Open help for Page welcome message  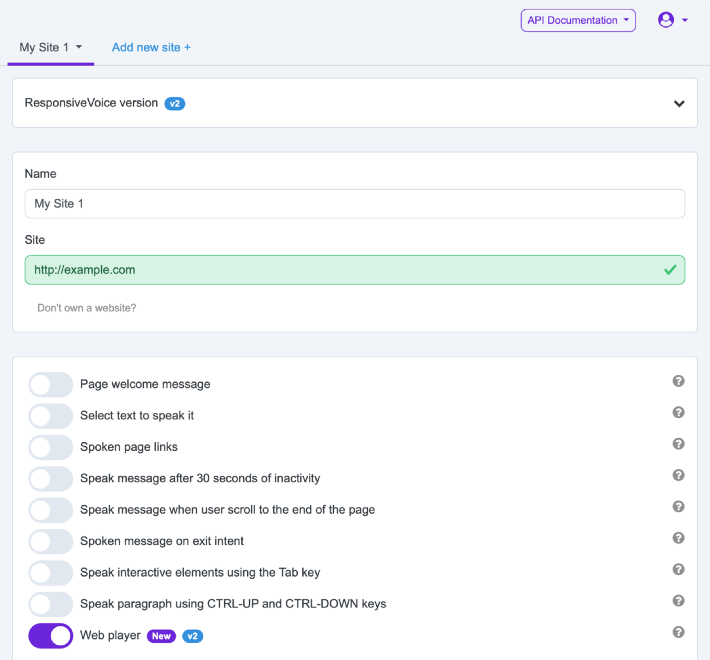pos(678,381)
